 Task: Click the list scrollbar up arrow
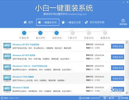pyautogui.click(x=127, y=42)
